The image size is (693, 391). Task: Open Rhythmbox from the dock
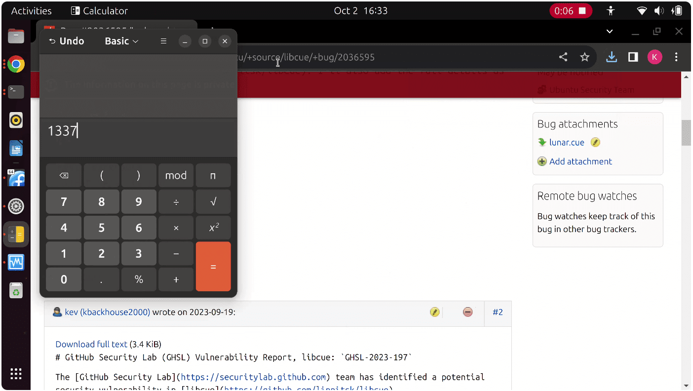[x=16, y=120]
